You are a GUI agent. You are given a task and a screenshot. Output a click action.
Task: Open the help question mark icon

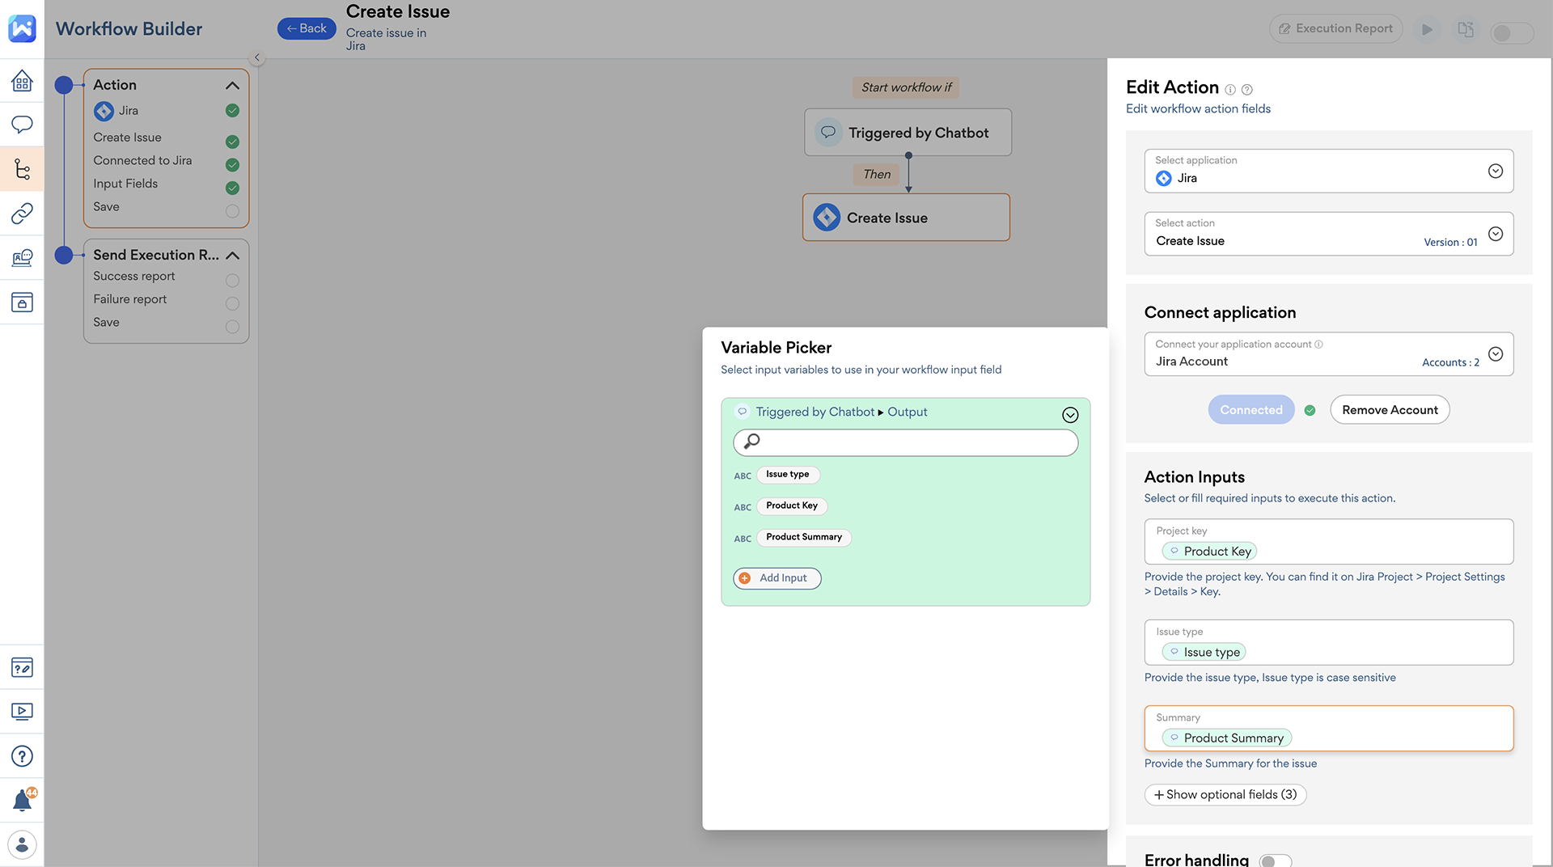tap(22, 755)
